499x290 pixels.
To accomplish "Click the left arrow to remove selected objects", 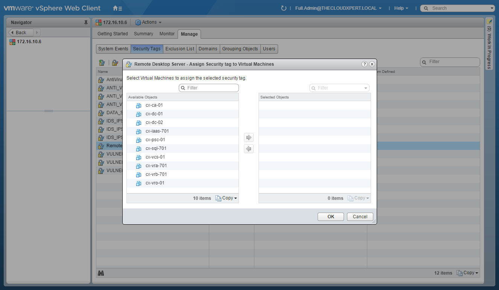I will (x=248, y=149).
